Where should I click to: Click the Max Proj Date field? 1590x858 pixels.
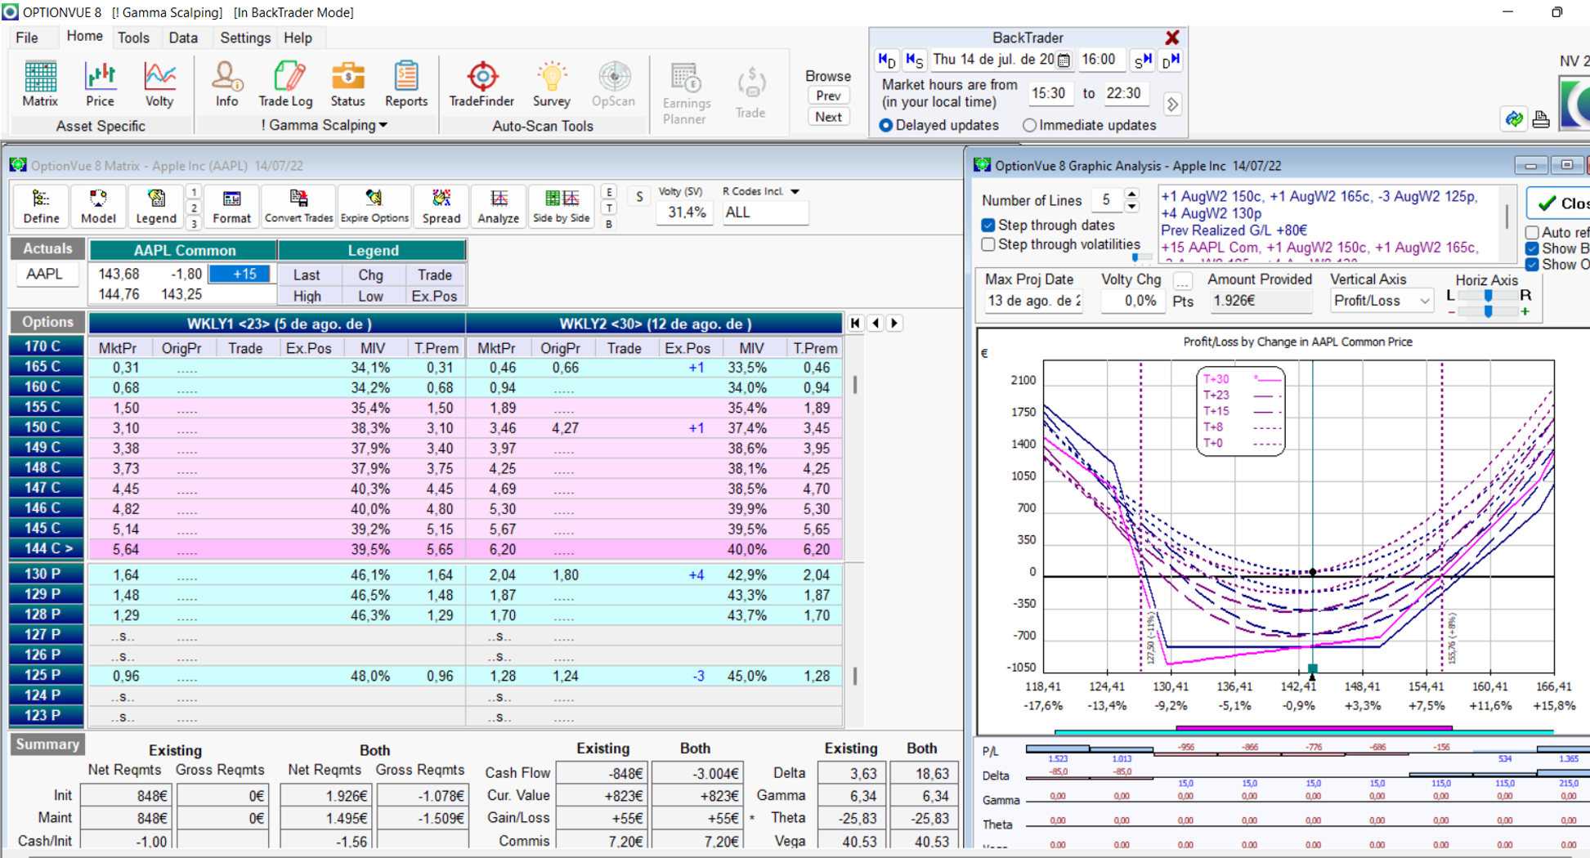click(1033, 301)
